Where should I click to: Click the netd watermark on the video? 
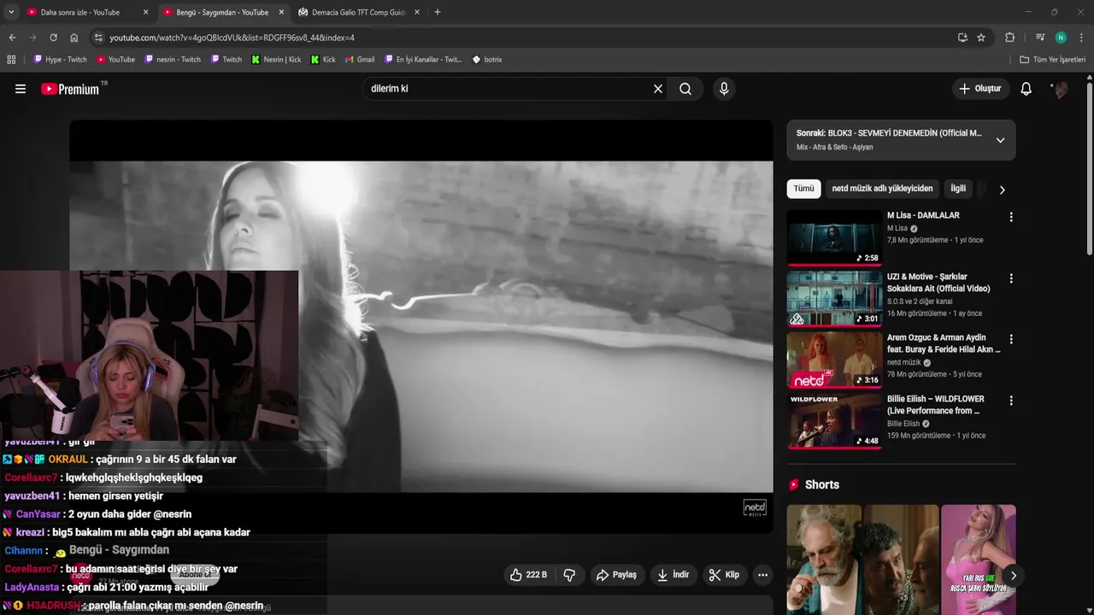[755, 508]
